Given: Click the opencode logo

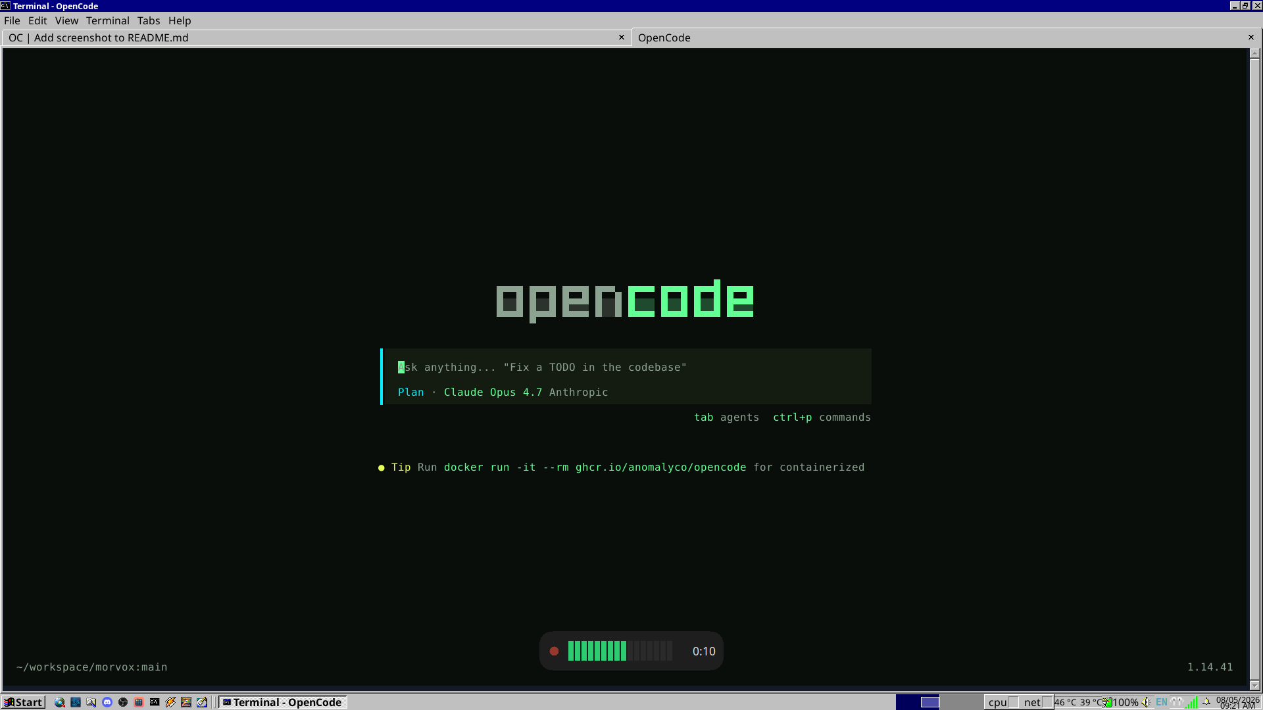Looking at the screenshot, I should coord(624,301).
